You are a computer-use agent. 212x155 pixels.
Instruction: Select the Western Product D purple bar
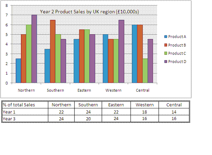point(121,51)
